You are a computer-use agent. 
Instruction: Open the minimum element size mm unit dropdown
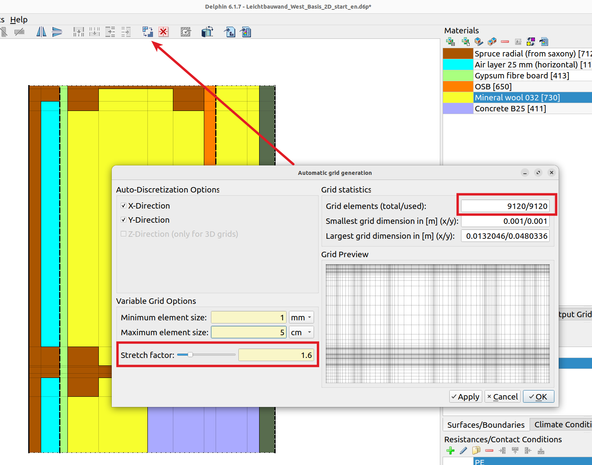[301, 317]
